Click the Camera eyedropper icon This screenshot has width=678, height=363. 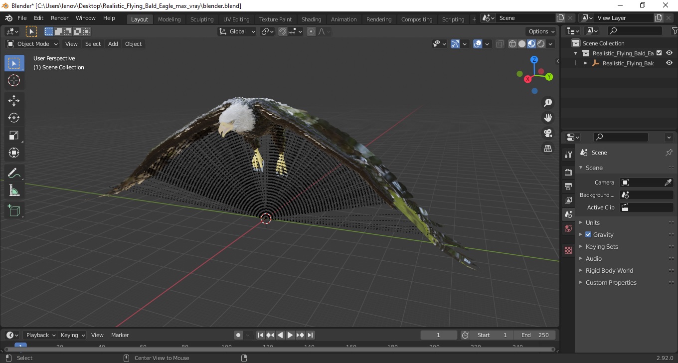[669, 182]
